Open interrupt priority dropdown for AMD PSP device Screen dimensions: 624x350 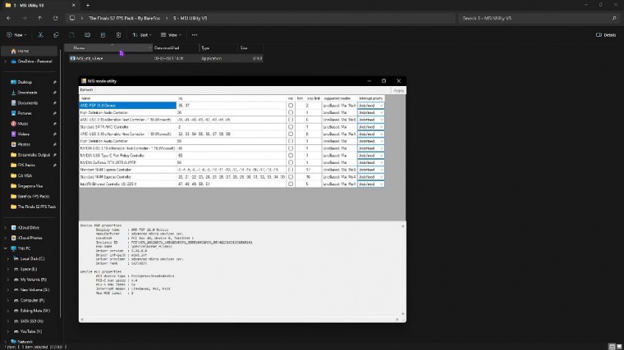[370, 106]
